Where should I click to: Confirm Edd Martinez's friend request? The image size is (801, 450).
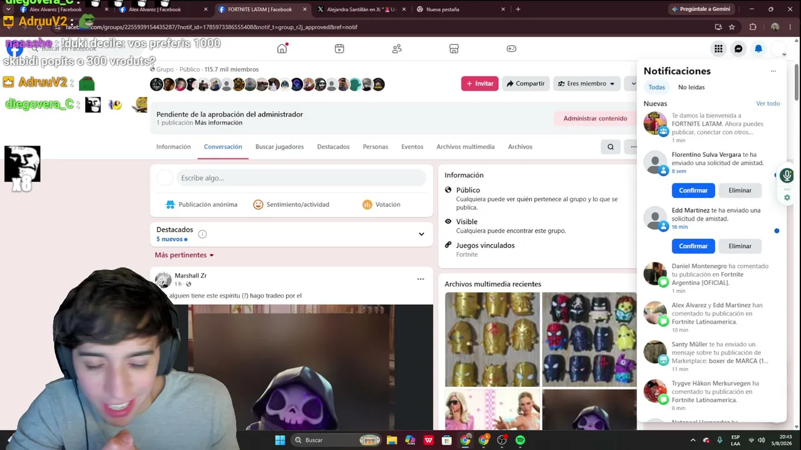coord(693,246)
